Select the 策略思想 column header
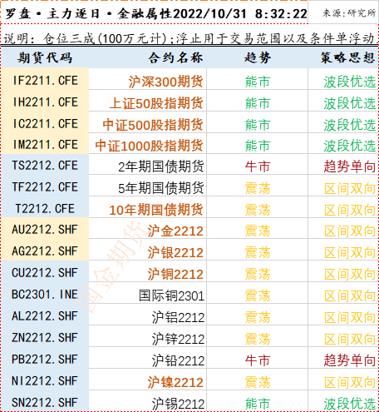Image resolution: width=379 pixels, height=412 pixels. (348, 57)
